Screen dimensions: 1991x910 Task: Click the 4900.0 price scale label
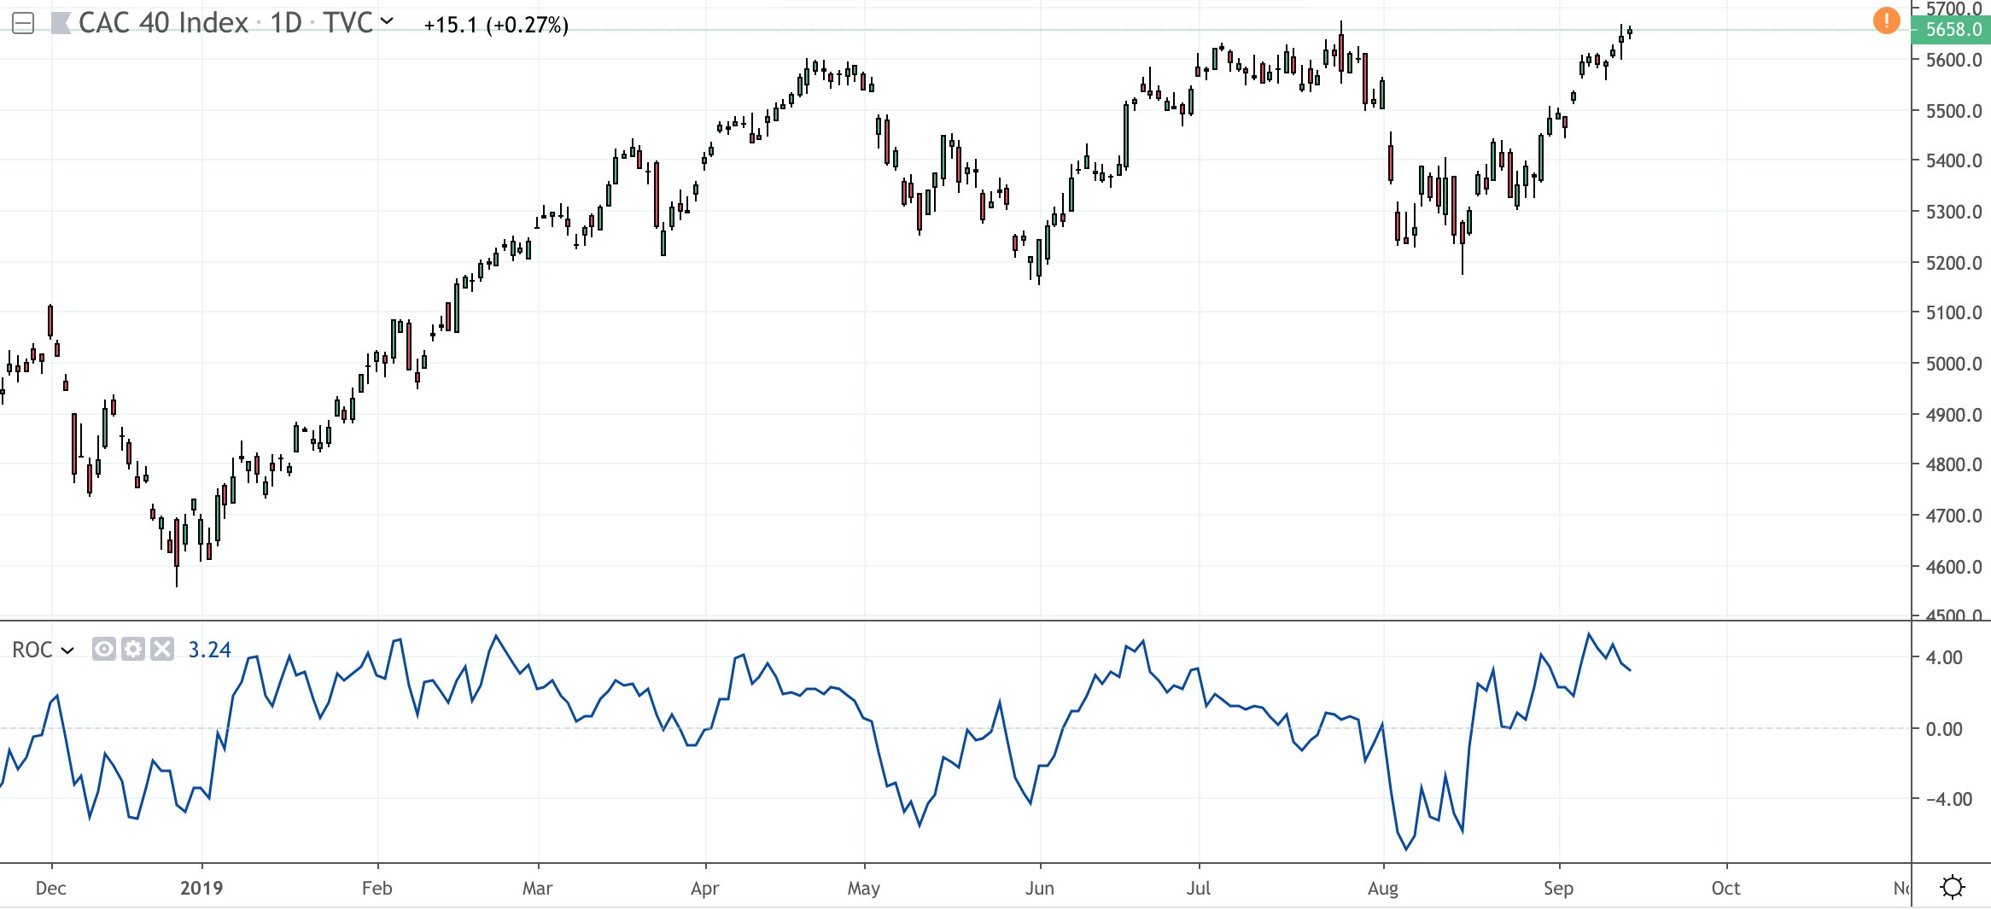[x=1953, y=415]
